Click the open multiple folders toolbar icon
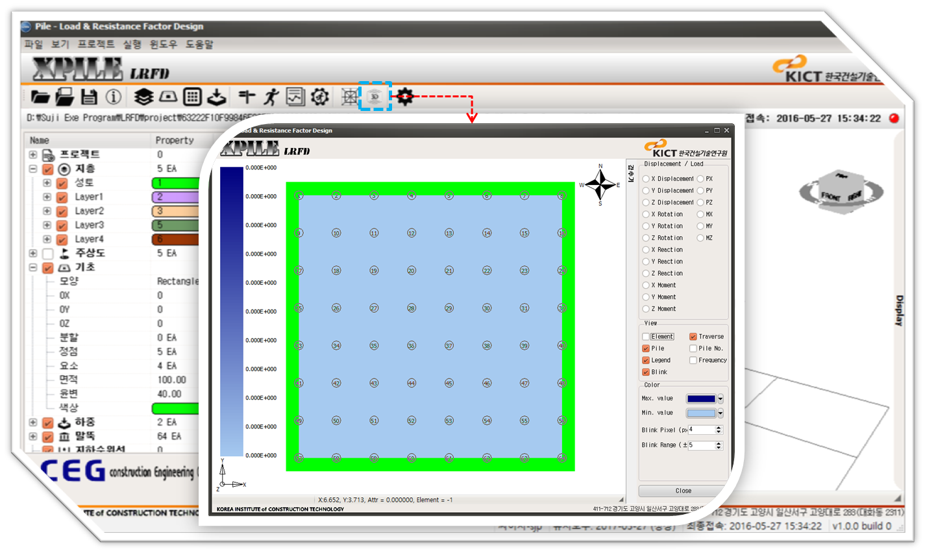Image resolution: width=925 pixels, height=553 pixels. (x=65, y=97)
